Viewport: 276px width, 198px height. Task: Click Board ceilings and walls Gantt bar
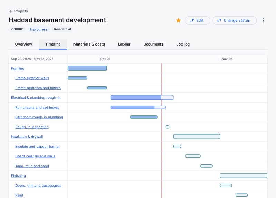193,156
